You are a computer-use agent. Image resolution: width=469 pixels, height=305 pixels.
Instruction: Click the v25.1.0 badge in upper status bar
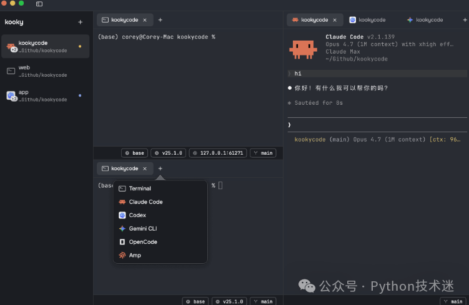pos(169,153)
